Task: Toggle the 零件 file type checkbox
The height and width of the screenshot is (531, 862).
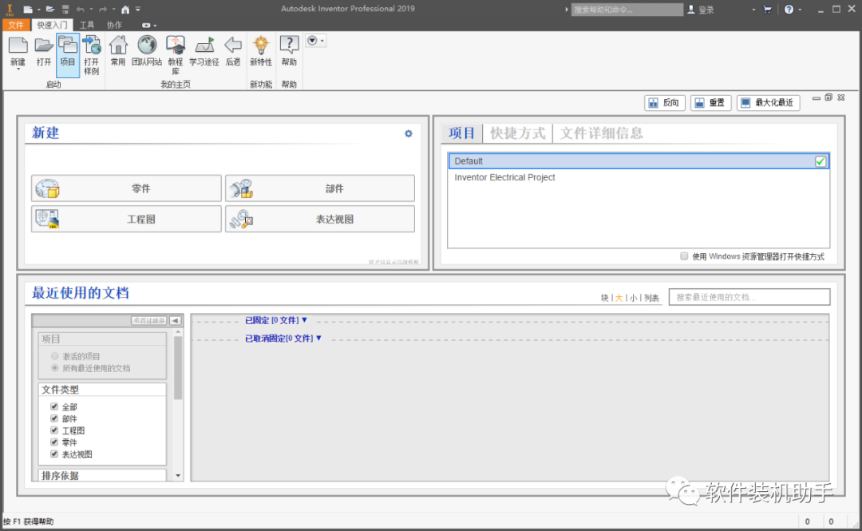Action: (x=54, y=442)
